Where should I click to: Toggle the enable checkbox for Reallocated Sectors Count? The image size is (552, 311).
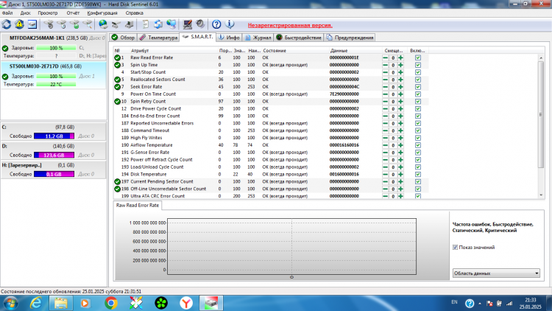418,80
